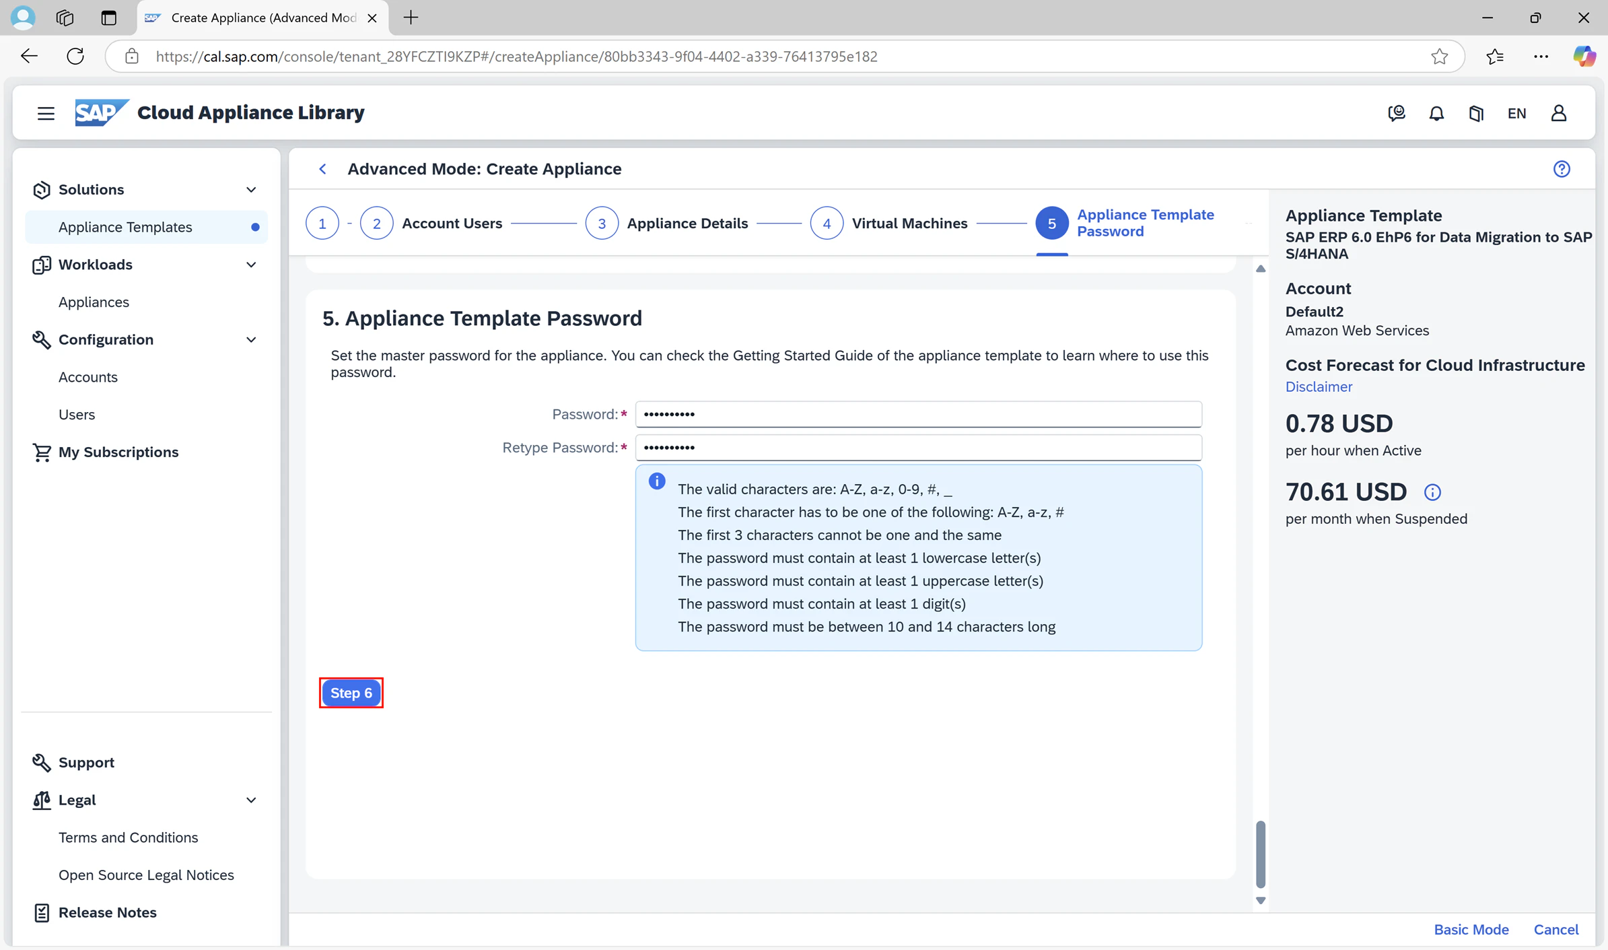Focus the Retype Password input field
1608x950 pixels.
point(919,448)
